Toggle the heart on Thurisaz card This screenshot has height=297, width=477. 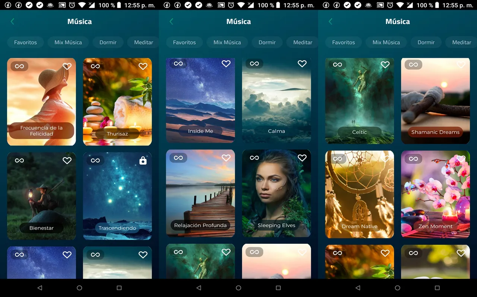[x=143, y=66]
